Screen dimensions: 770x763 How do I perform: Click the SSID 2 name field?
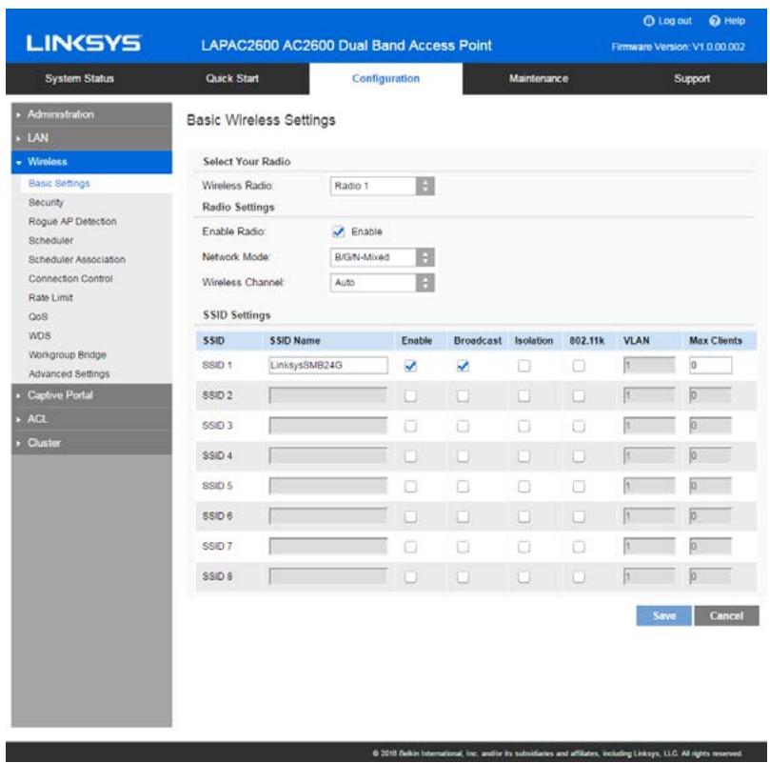(x=328, y=395)
